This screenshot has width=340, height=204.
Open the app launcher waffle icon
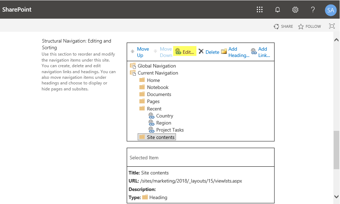pyautogui.click(x=260, y=9)
